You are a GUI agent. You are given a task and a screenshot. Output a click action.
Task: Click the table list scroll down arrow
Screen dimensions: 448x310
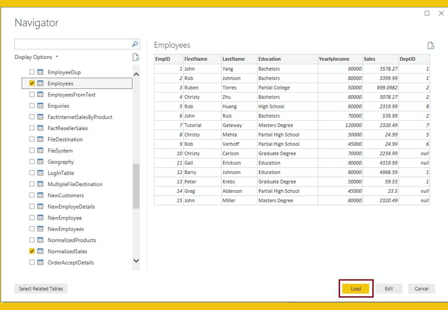pyautogui.click(x=136, y=261)
